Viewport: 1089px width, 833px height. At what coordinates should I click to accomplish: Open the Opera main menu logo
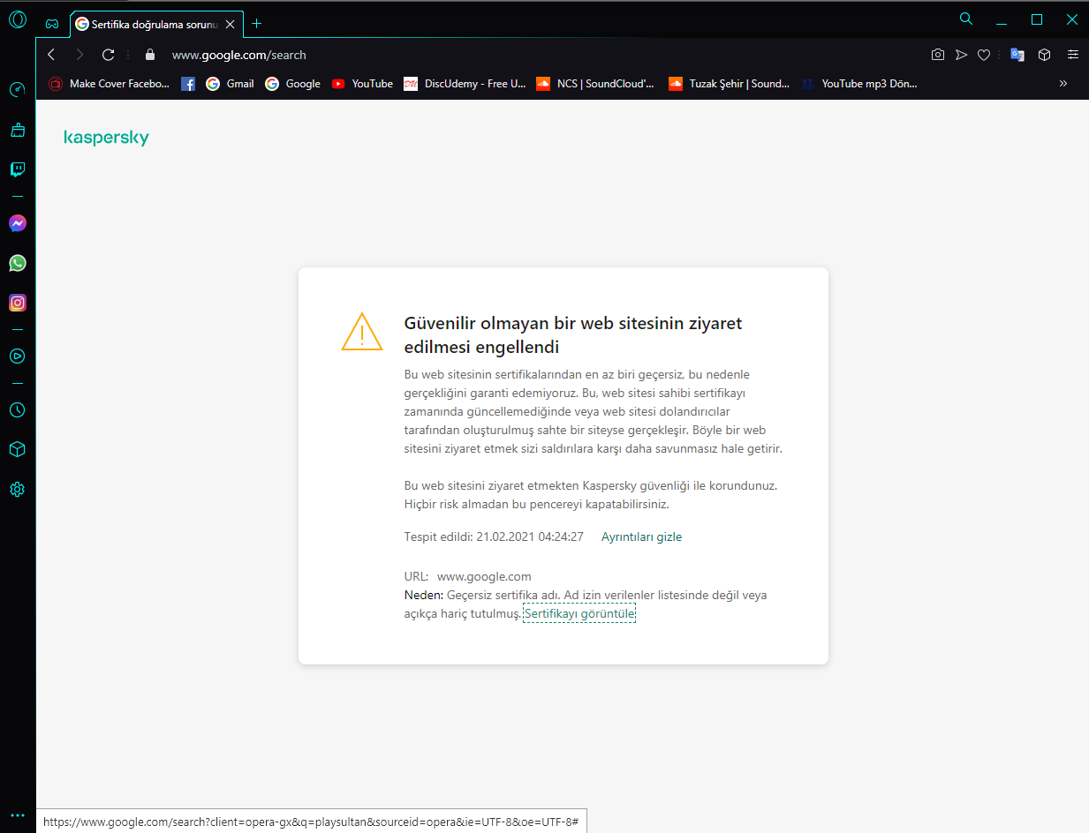pyautogui.click(x=18, y=19)
